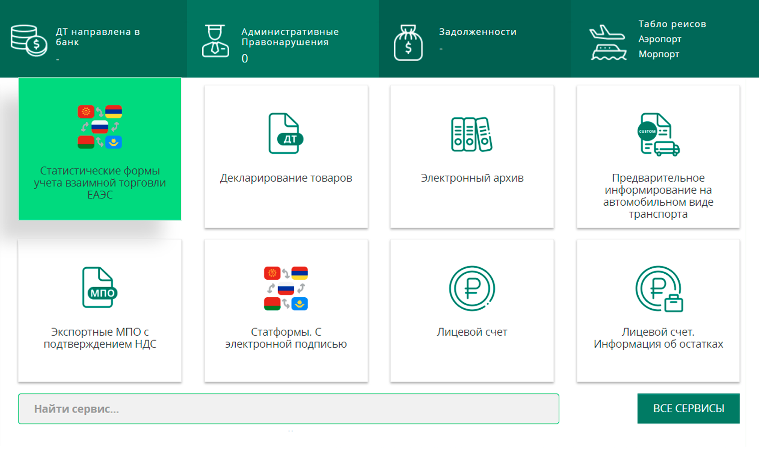This screenshot has height=453, width=759.
Task: Select the highlighted Статистические формы ЕАЭС tile
Action: pos(100,150)
